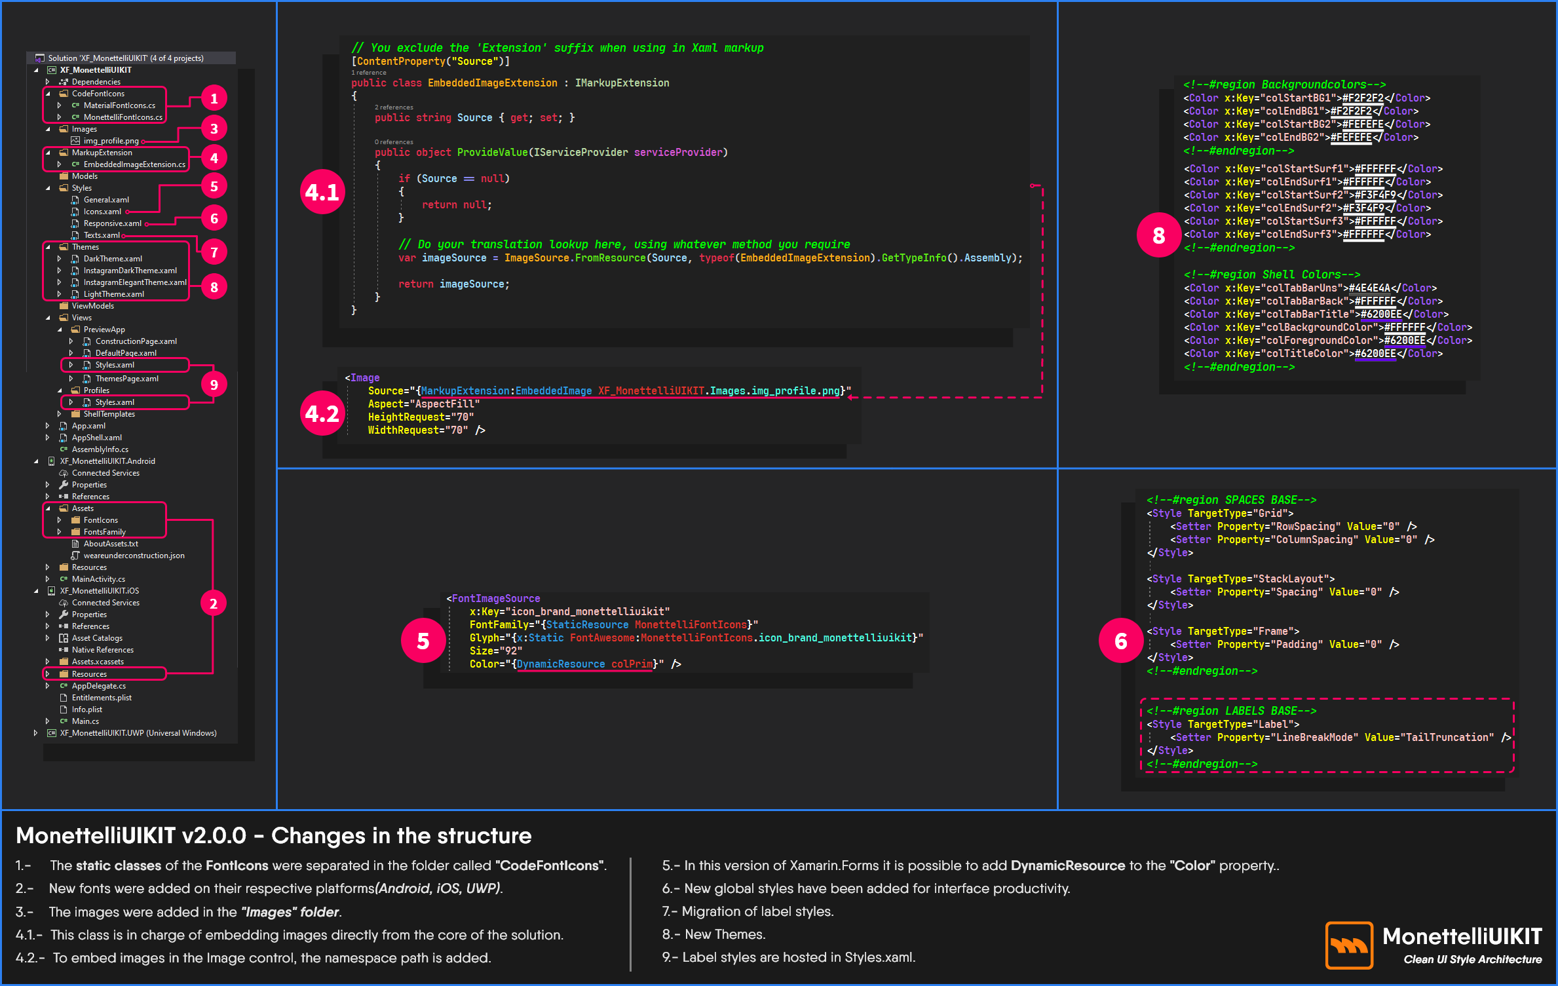Click the Native References icon

[x=64, y=650]
